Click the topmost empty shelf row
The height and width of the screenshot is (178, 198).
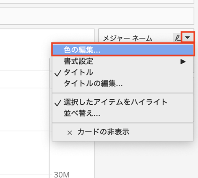(x=96, y=1)
